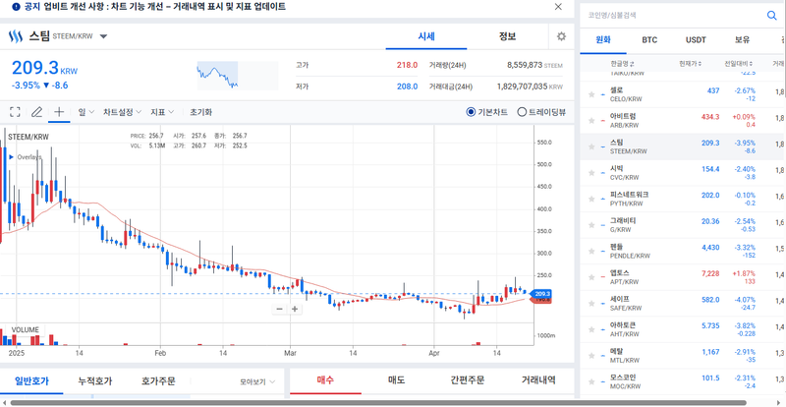
Task: Open the 차트설정 dropdown
Action: tap(122, 112)
